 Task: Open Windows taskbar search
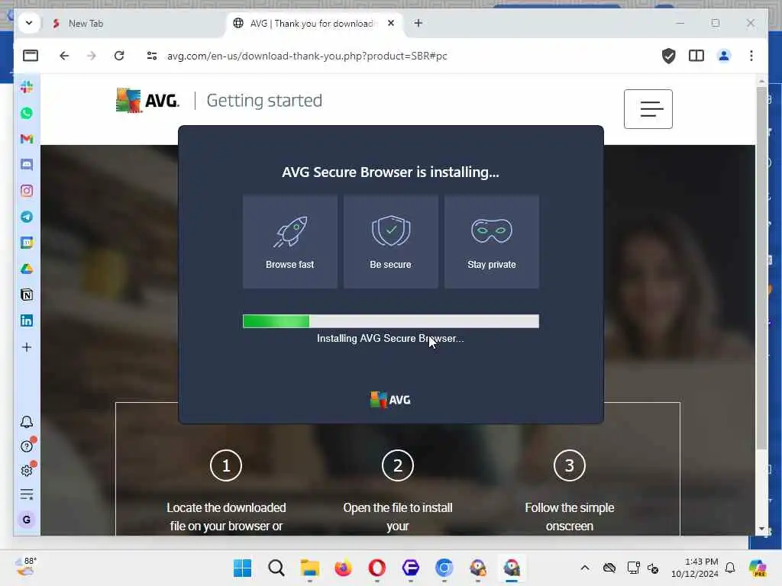pyautogui.click(x=276, y=568)
